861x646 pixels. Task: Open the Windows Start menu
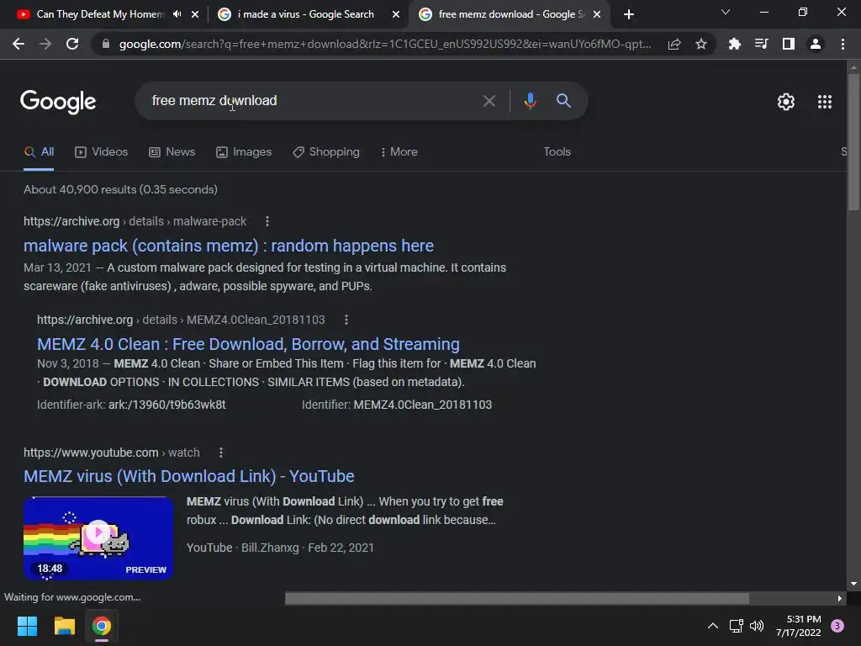(x=27, y=626)
